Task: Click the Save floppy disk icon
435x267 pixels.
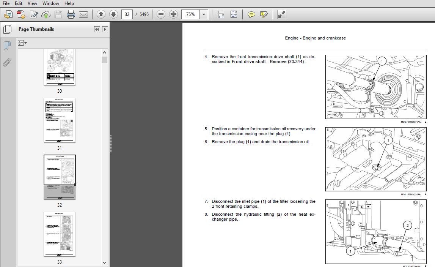Action: click(x=58, y=14)
